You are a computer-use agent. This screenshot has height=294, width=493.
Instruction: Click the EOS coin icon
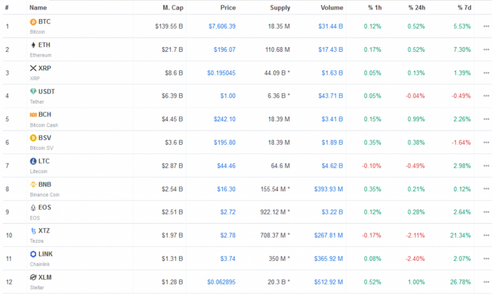(x=33, y=208)
